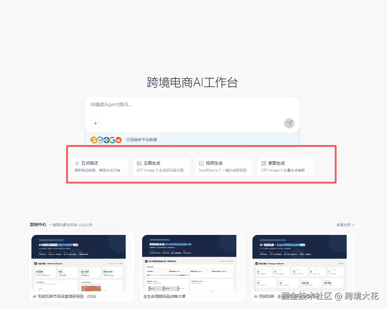387x309 pixels.
Task: Open the 查看全部 link
Action: 344,225
